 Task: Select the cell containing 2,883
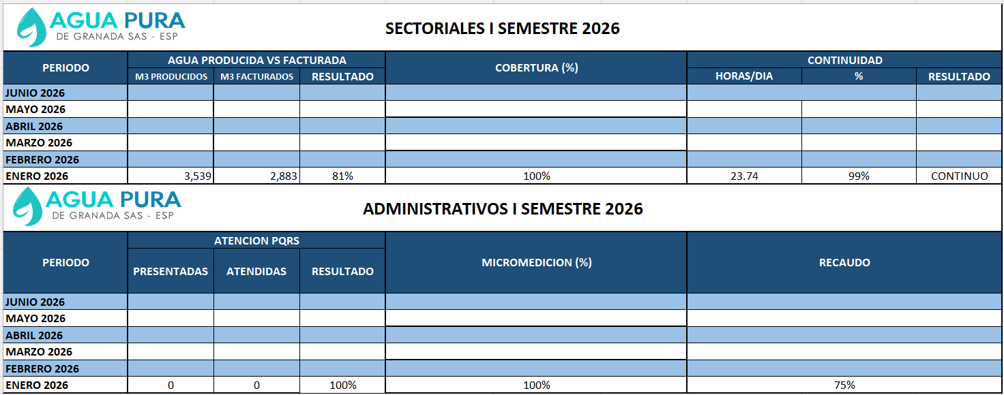(256, 176)
